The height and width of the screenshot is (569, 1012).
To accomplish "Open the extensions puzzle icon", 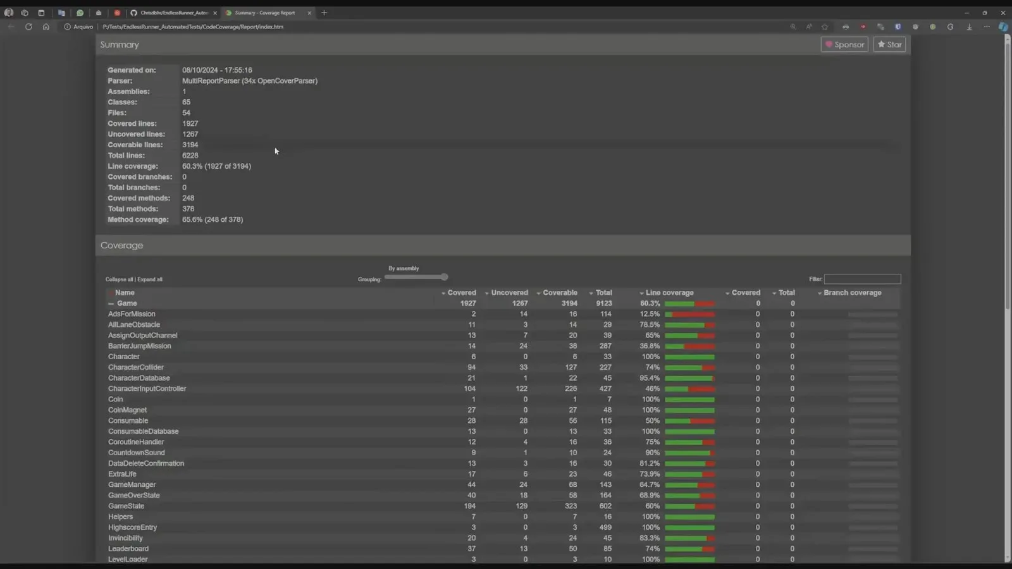I will [x=950, y=27].
